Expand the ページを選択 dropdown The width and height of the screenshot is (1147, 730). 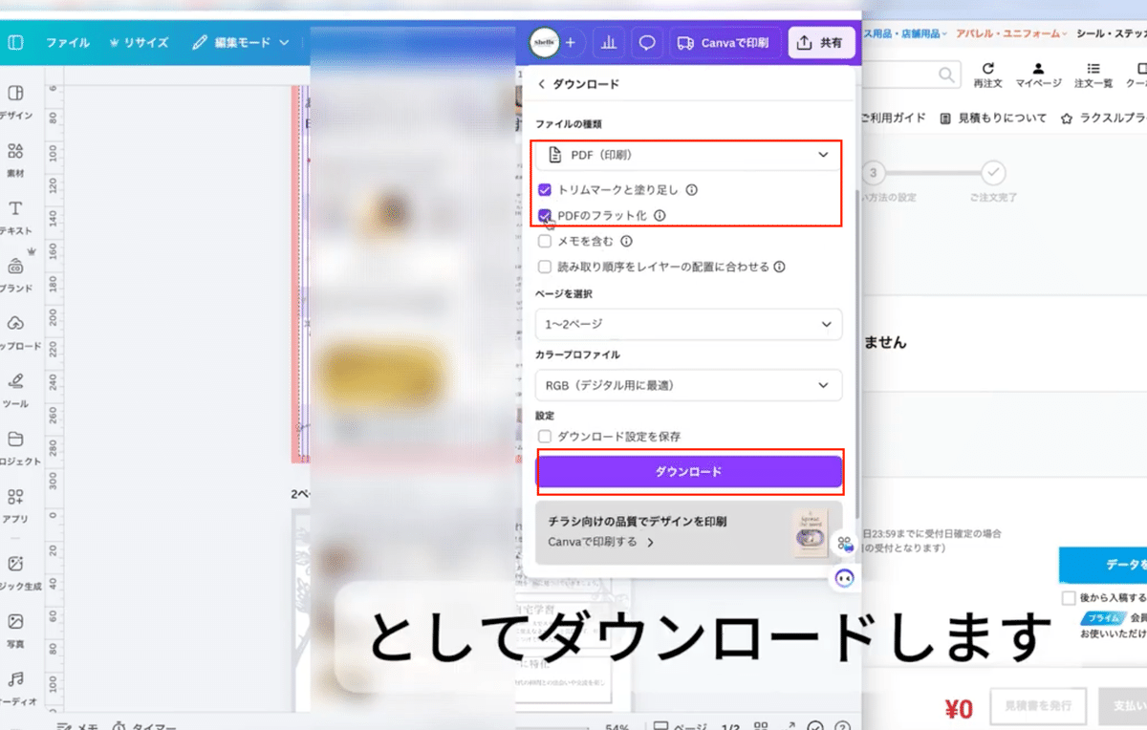point(688,325)
